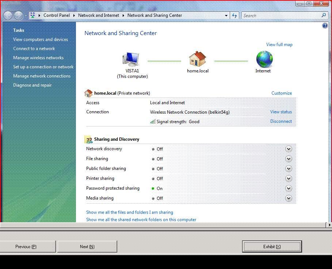
Task: Expand the Password protected sharing setting
Action: (x=289, y=188)
